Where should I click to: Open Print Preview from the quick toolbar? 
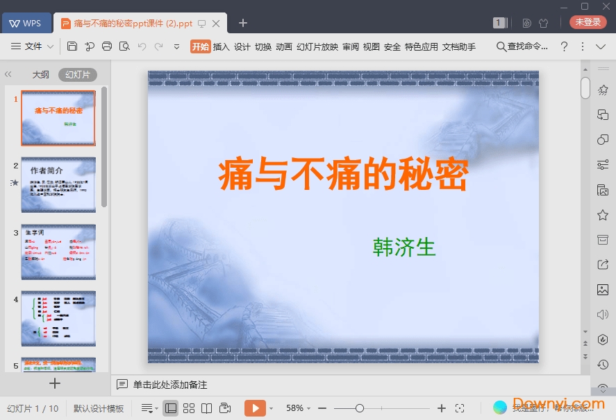click(125, 46)
